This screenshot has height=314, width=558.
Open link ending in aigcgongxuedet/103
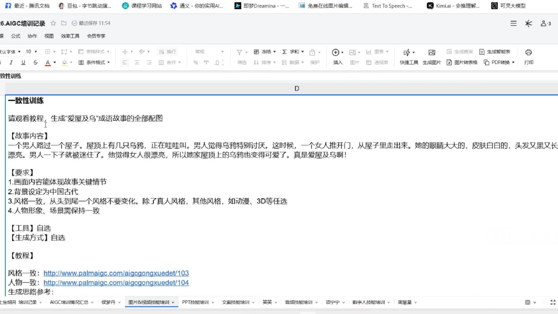[x=116, y=273]
